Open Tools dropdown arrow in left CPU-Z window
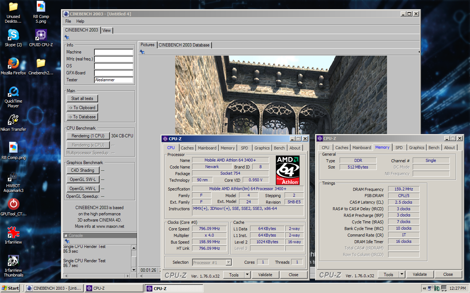 pos(247,275)
